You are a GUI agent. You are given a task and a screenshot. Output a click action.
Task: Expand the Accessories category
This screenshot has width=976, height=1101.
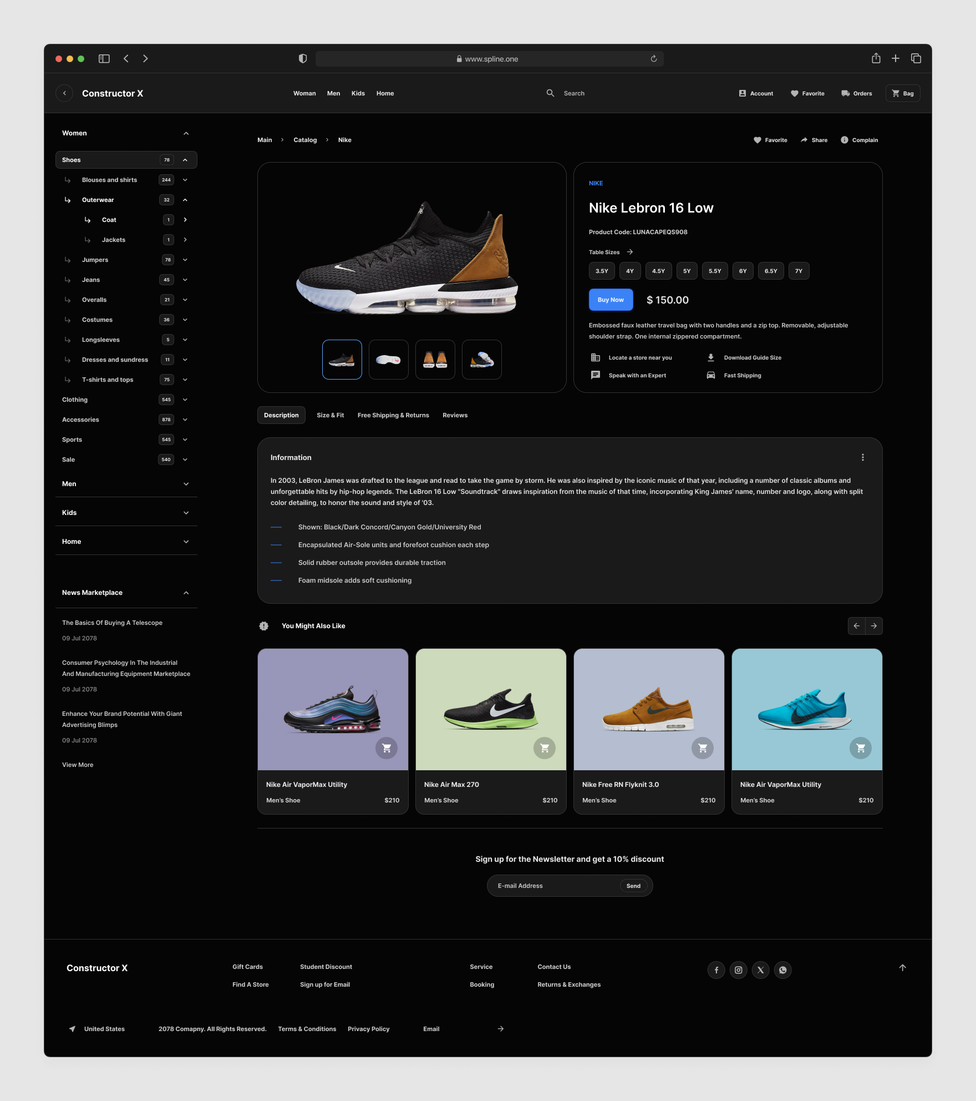point(185,420)
